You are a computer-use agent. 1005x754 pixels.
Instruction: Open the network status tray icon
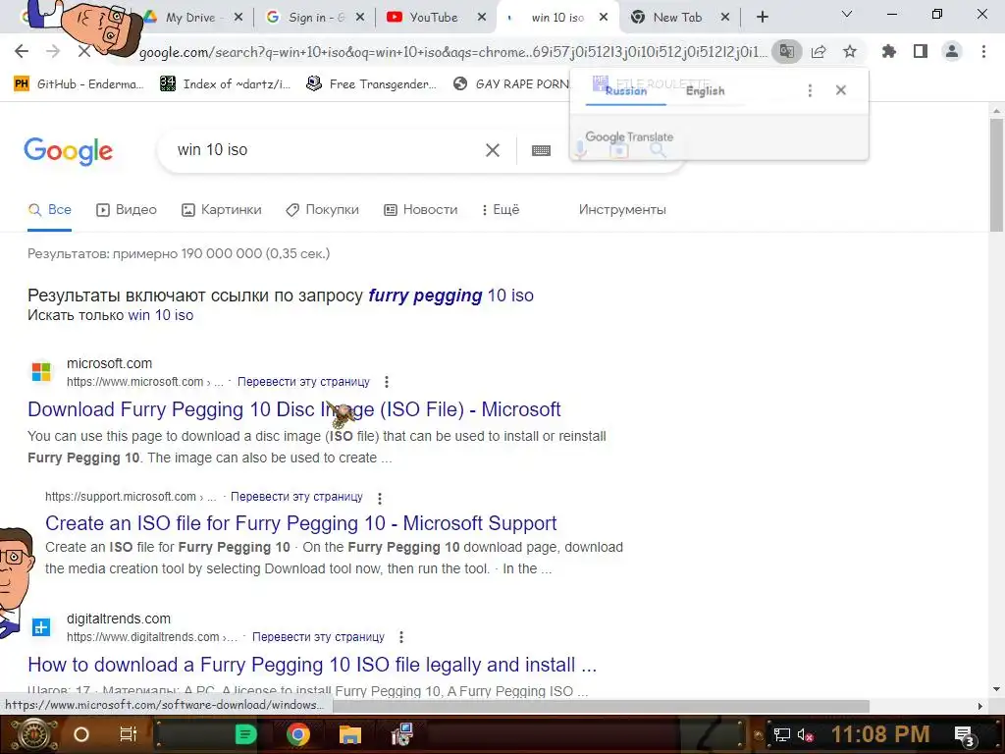coord(781,735)
